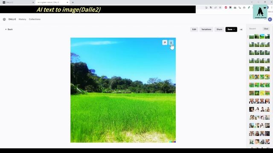
Task: Click the download icon on the generated image
Action: pos(171,42)
